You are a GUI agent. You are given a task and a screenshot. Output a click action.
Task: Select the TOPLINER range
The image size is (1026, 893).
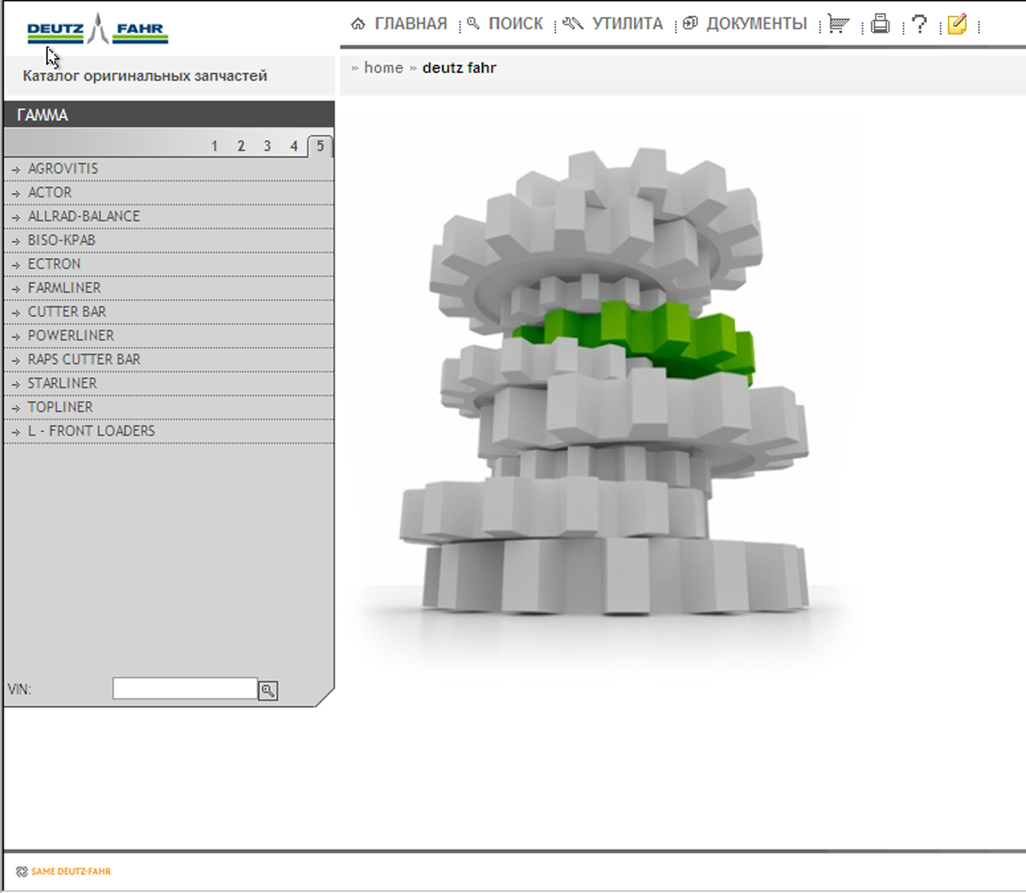pos(60,407)
